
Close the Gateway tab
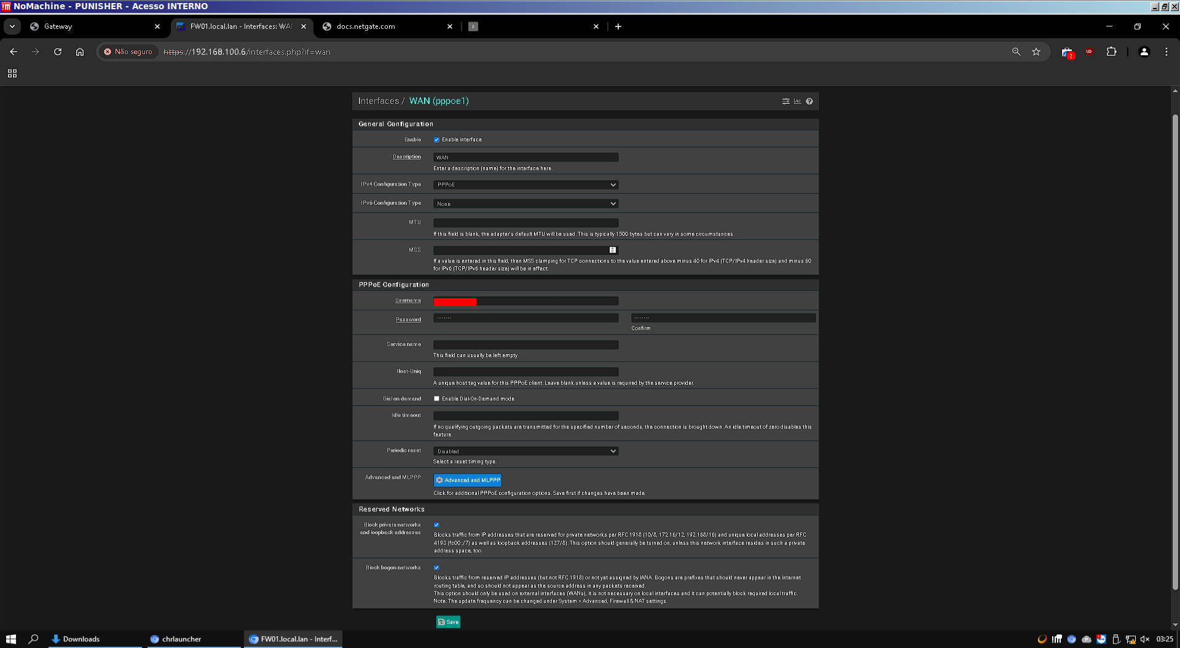coord(157,26)
